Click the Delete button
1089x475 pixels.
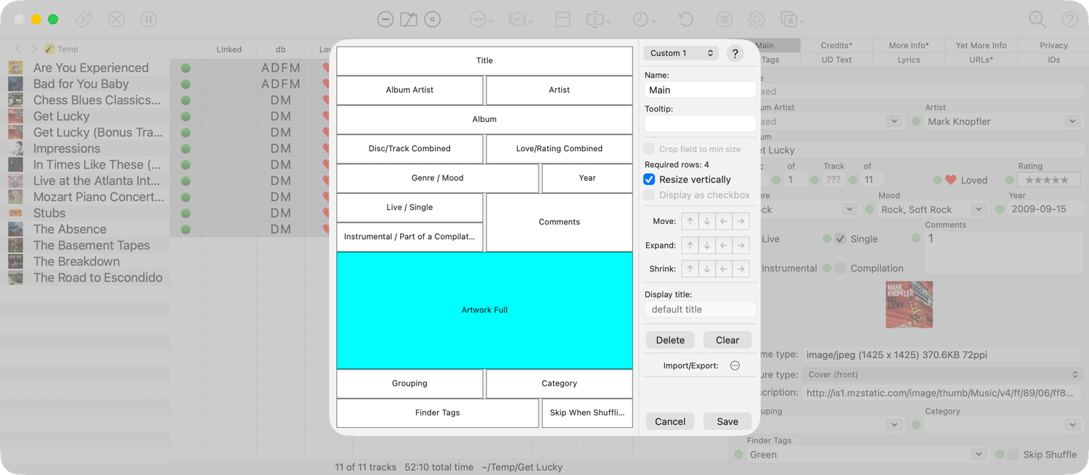click(670, 340)
